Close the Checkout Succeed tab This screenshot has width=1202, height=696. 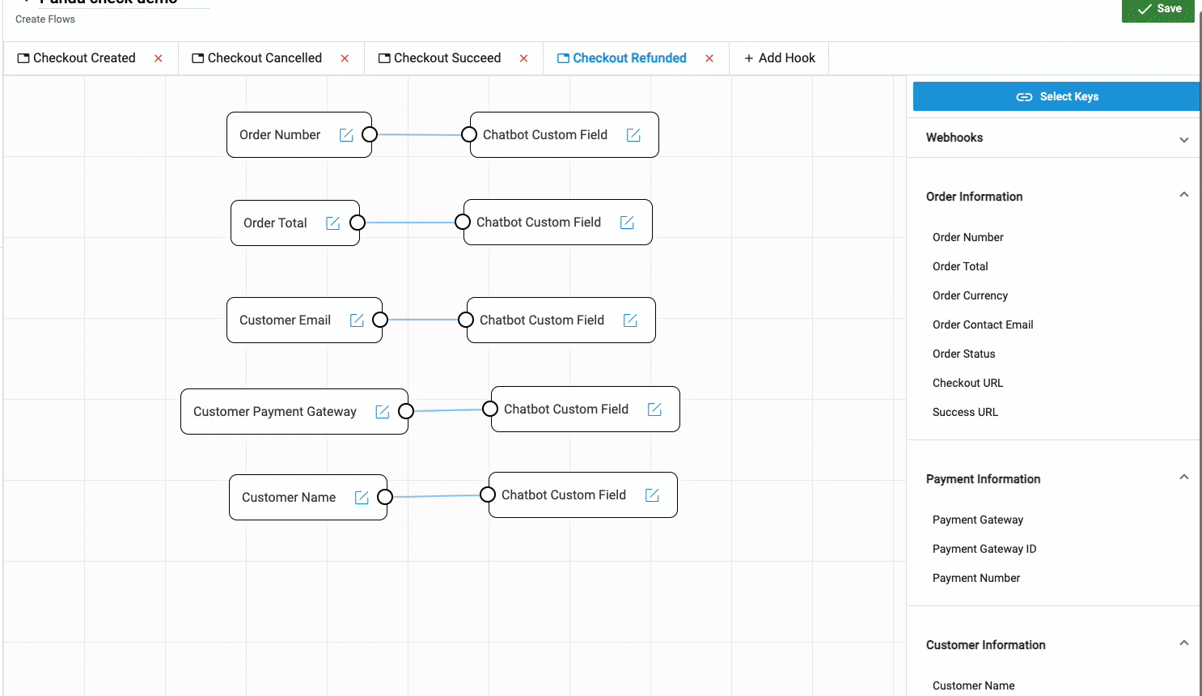524,58
